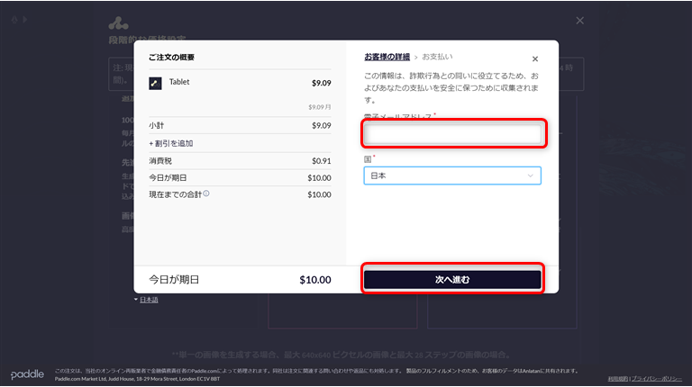Expand the + 割引を追加 discount option

click(171, 143)
